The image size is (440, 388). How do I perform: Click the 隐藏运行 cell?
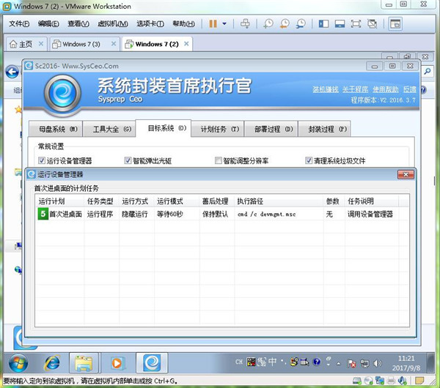coord(135,214)
